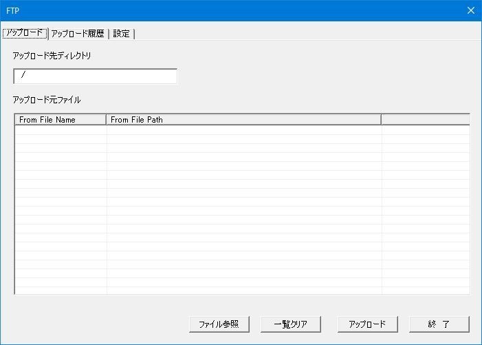Click the 終了 button
Viewport: 482px width, 345px height.
click(x=439, y=324)
